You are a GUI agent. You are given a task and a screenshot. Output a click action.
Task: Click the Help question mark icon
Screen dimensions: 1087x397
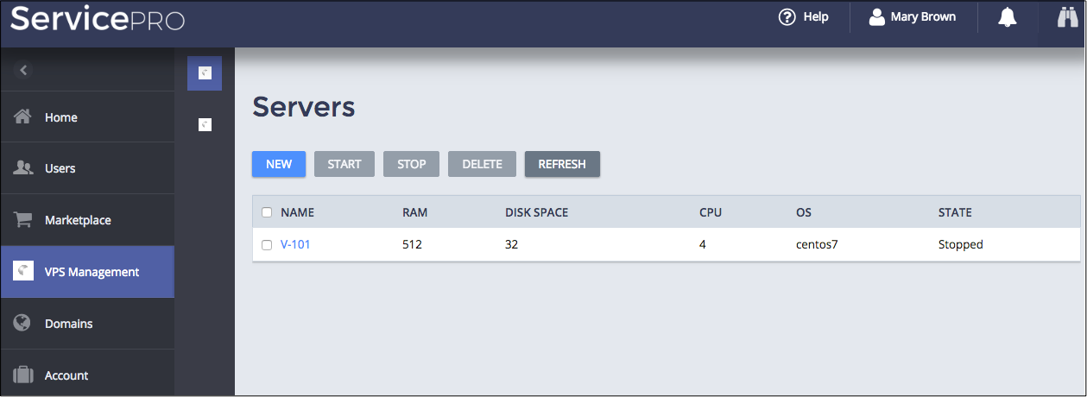click(x=787, y=17)
